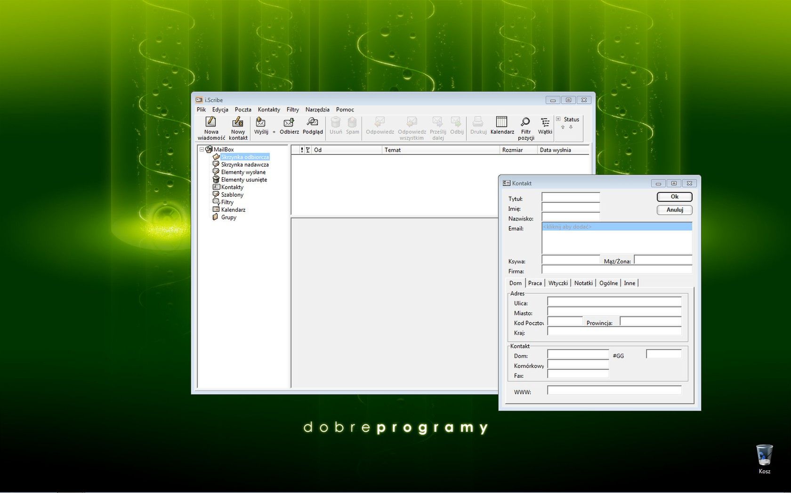This screenshot has width=791, height=493.
Task: Open the Poczta menu
Action: pyautogui.click(x=243, y=110)
